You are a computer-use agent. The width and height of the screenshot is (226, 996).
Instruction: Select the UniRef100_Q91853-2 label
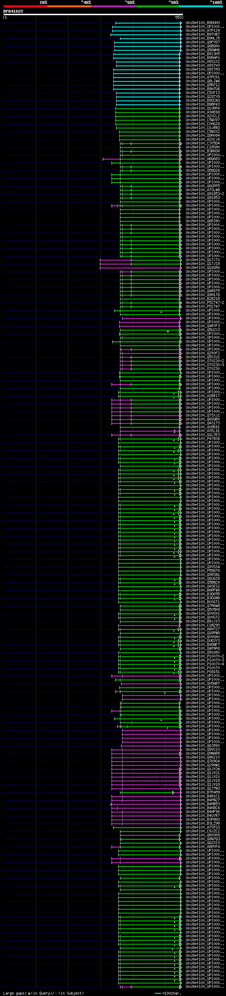click(205, 194)
